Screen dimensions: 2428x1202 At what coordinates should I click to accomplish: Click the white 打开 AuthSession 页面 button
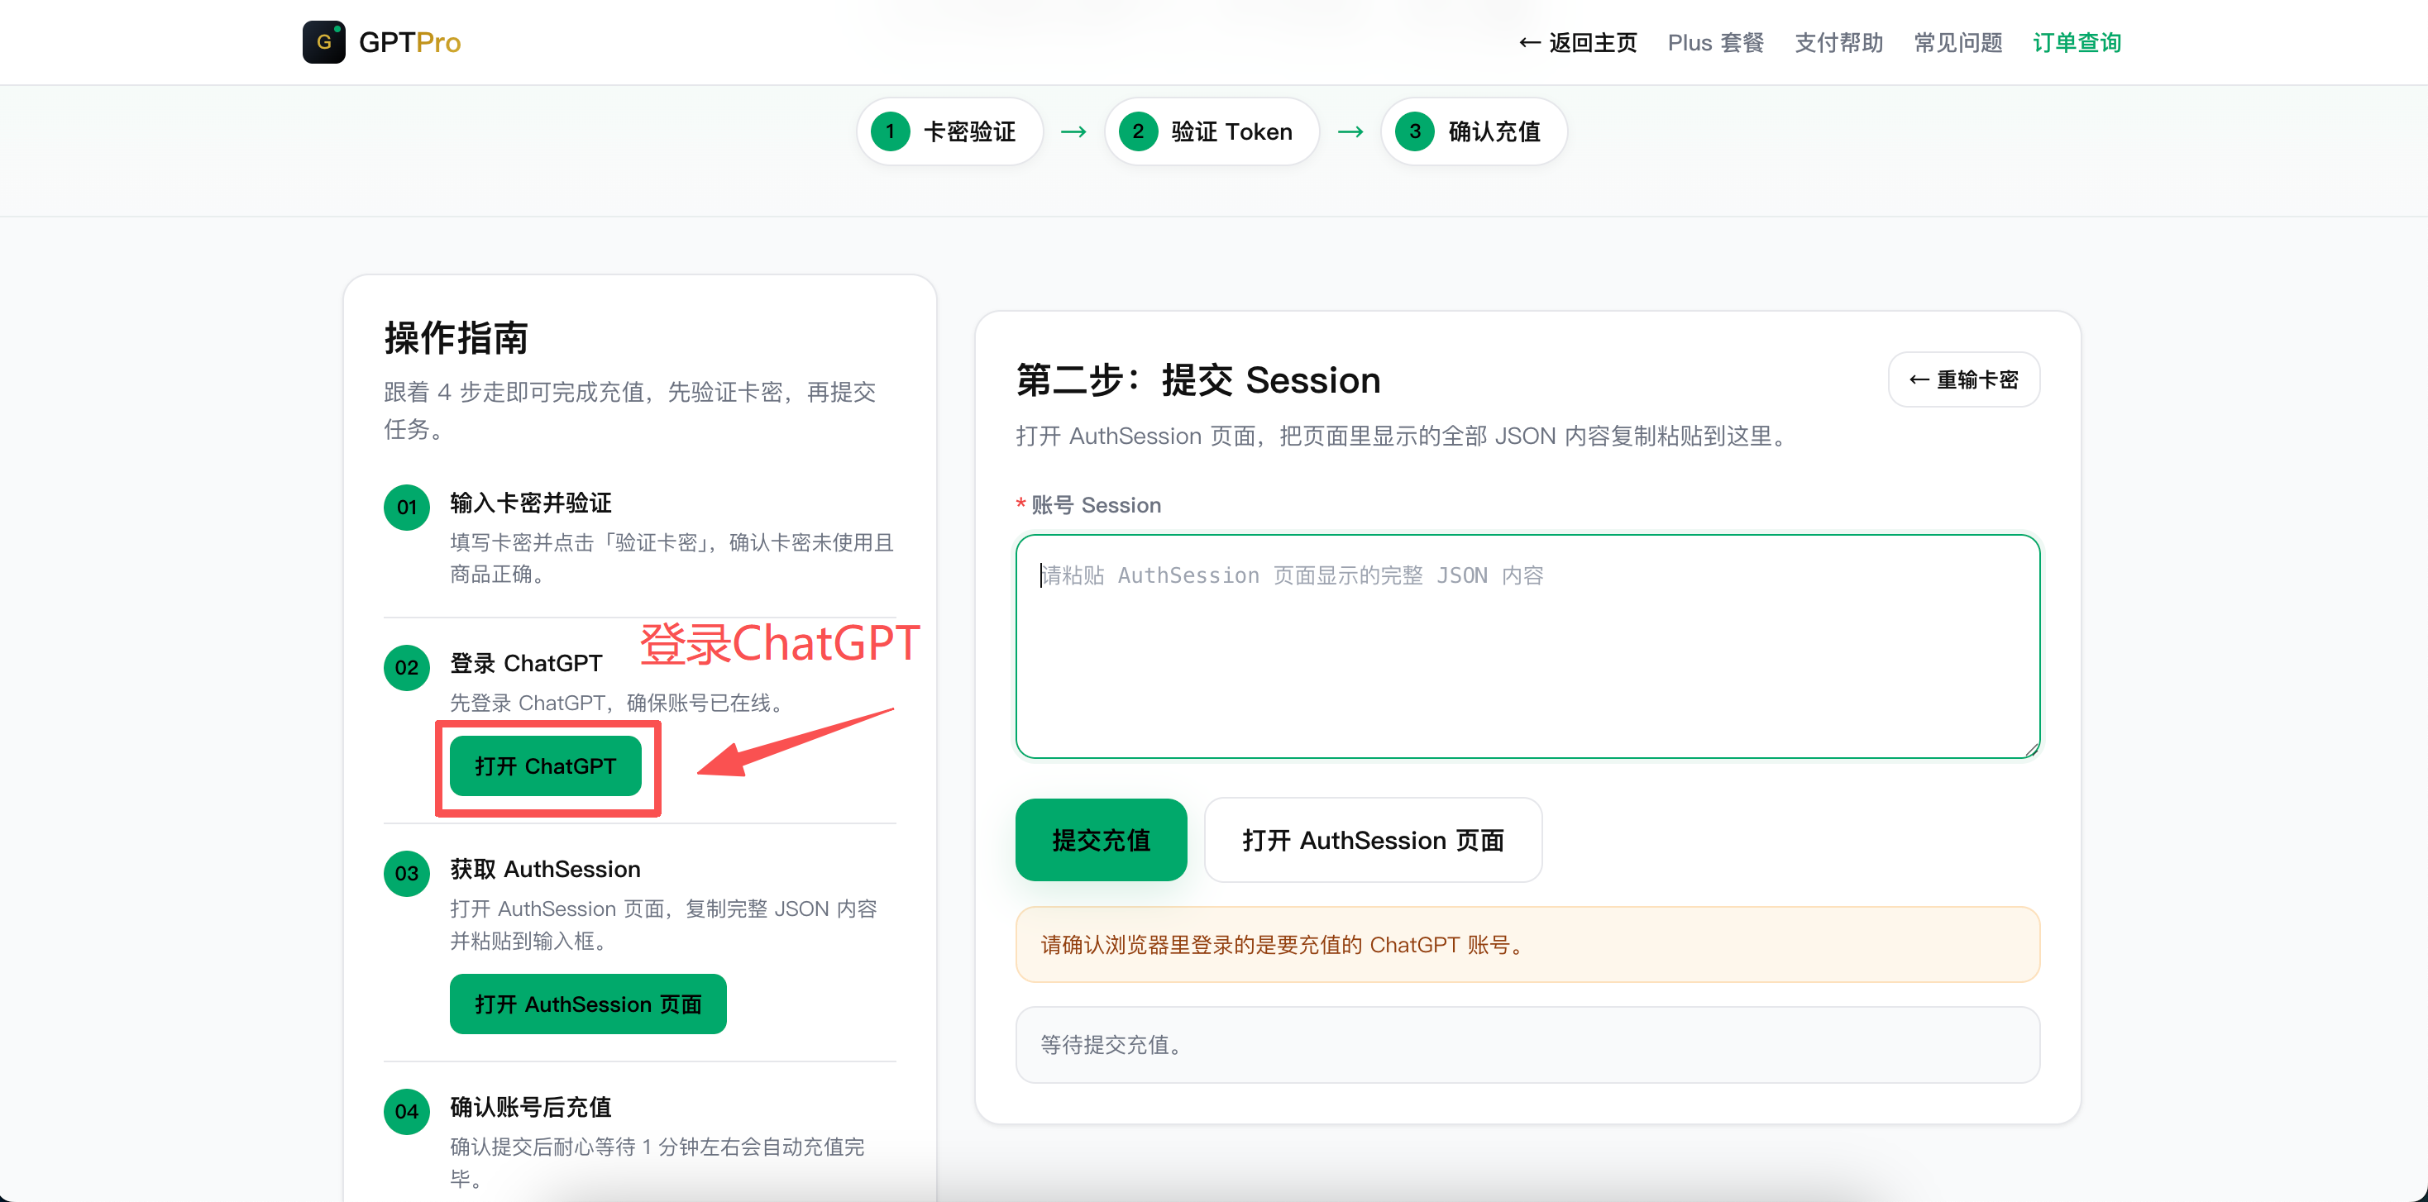1374,840
